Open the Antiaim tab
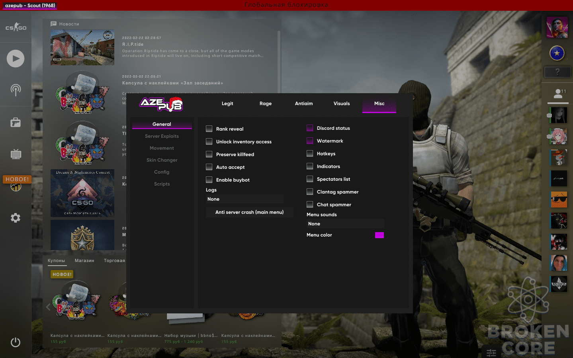The width and height of the screenshot is (573, 358). tap(304, 104)
